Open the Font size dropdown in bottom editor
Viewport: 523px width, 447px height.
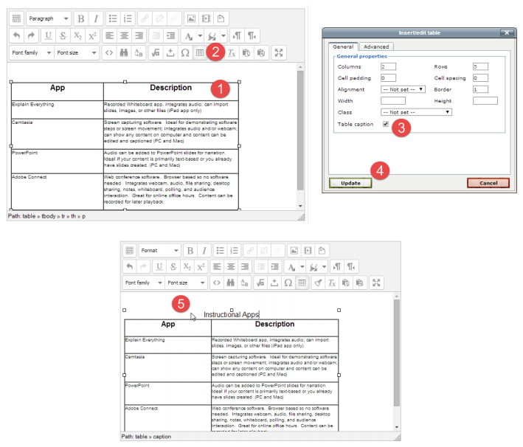pos(186,283)
